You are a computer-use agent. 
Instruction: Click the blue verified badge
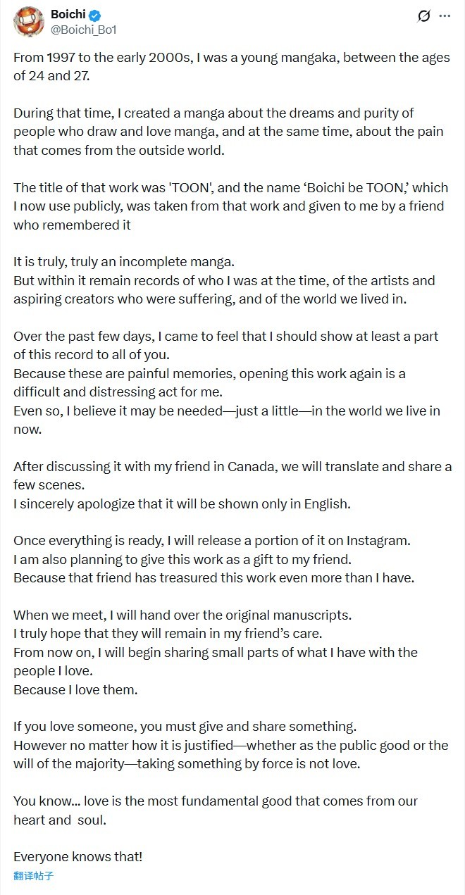click(92, 15)
